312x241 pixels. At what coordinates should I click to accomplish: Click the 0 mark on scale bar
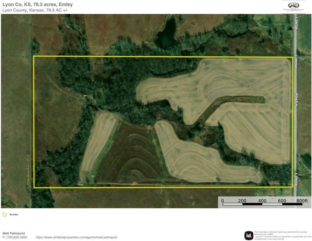pyautogui.click(x=222, y=201)
